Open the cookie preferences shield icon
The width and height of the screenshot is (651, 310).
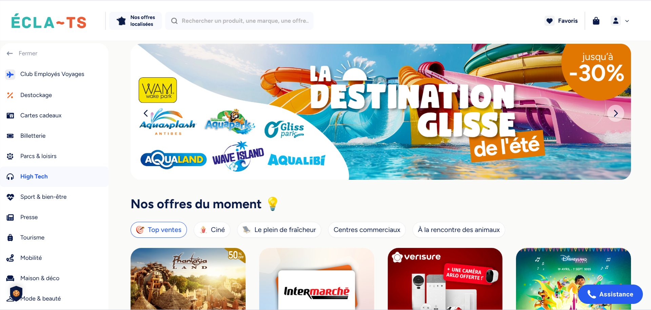click(x=16, y=293)
